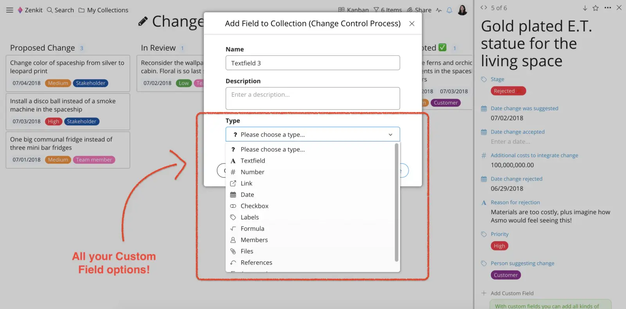Open item more options ellipsis
This screenshot has width=626, height=309.
(x=608, y=8)
